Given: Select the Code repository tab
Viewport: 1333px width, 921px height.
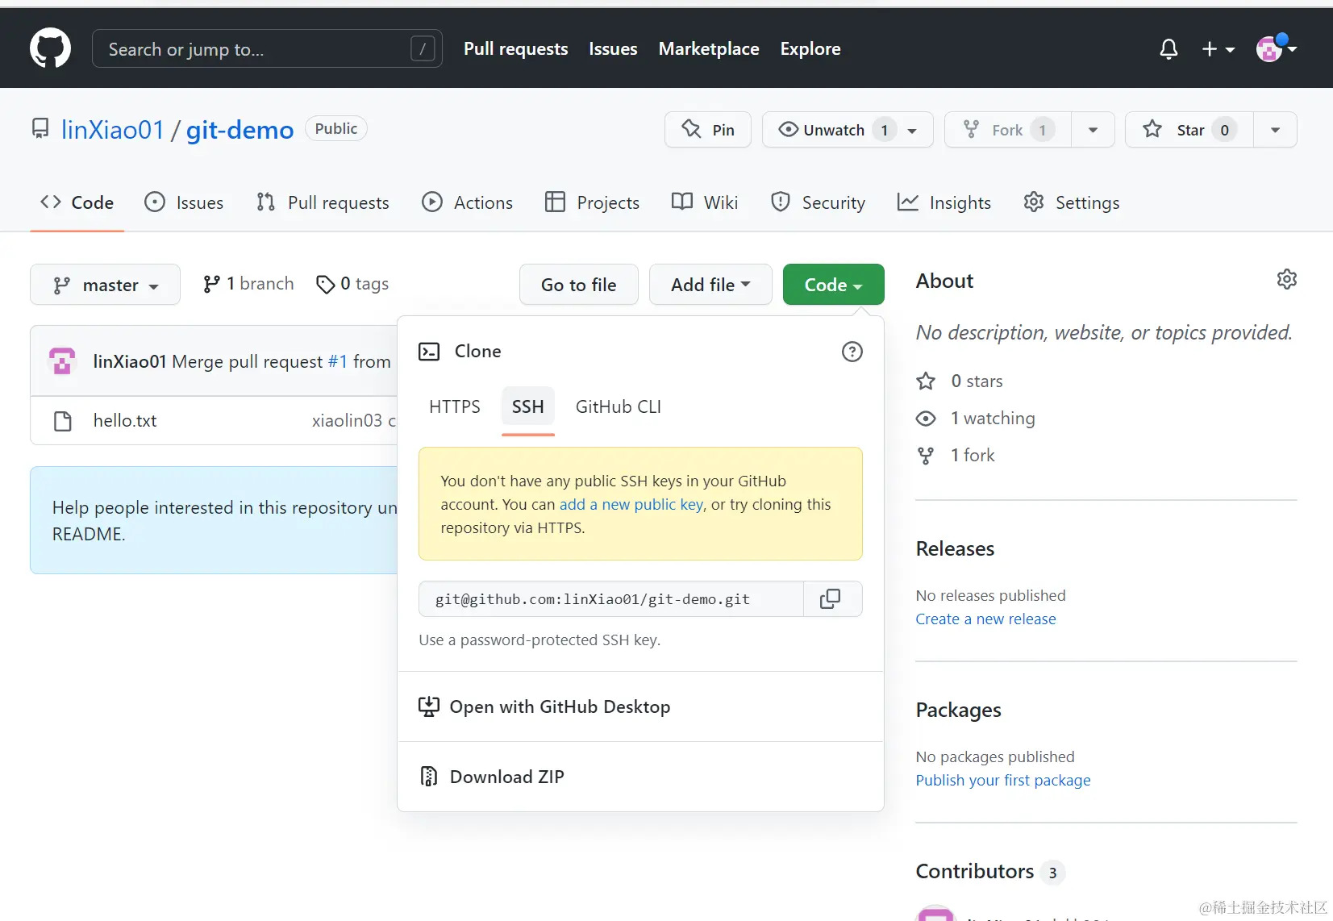Looking at the screenshot, I should pyautogui.click(x=77, y=202).
